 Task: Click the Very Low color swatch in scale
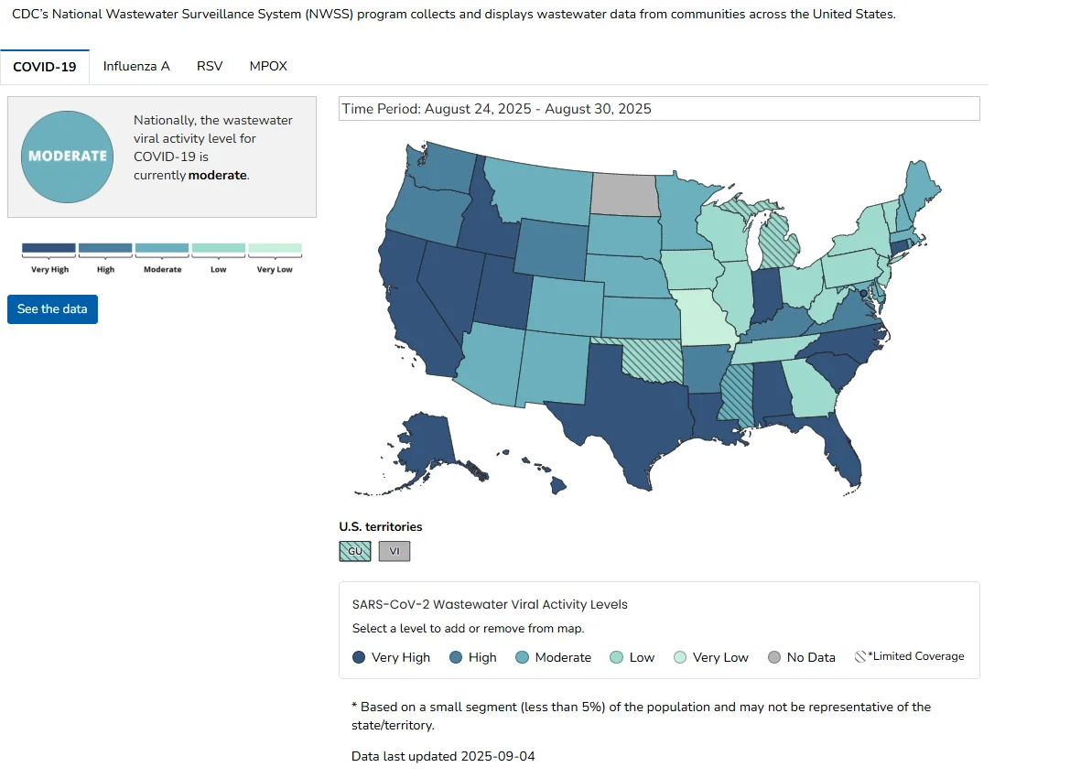coord(275,248)
